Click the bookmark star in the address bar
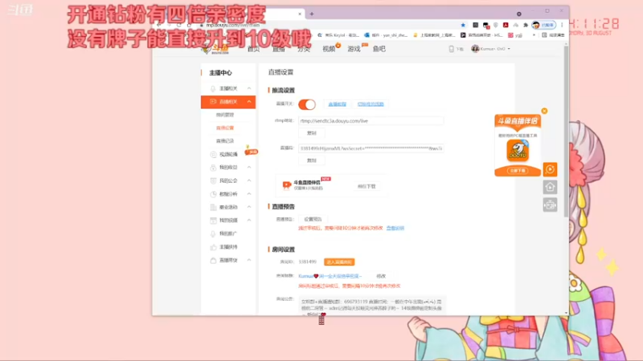Screen dimensions: 643x361 click(x=463, y=25)
